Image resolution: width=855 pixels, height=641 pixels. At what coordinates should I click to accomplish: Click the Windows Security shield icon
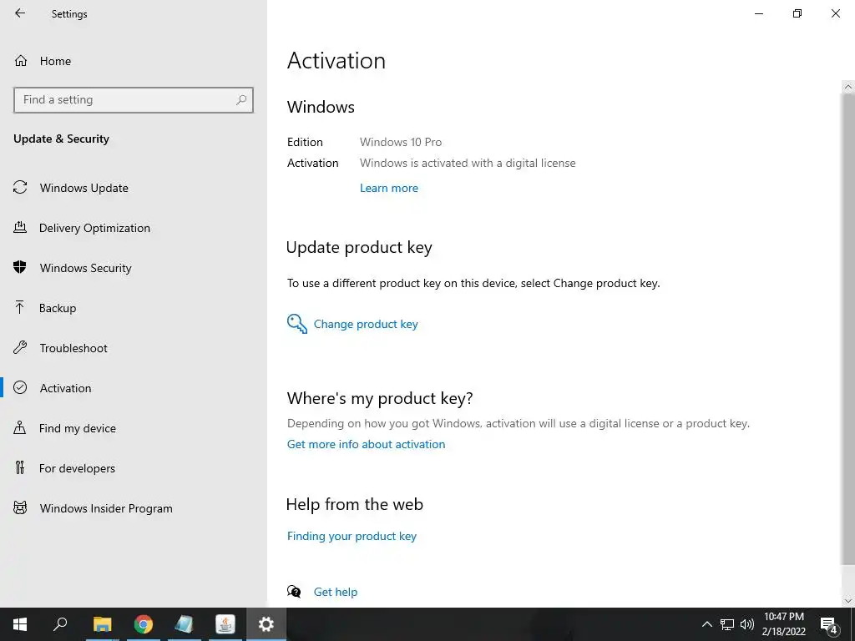20,267
